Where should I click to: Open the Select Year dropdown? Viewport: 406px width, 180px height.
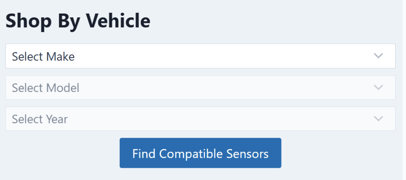(200, 119)
